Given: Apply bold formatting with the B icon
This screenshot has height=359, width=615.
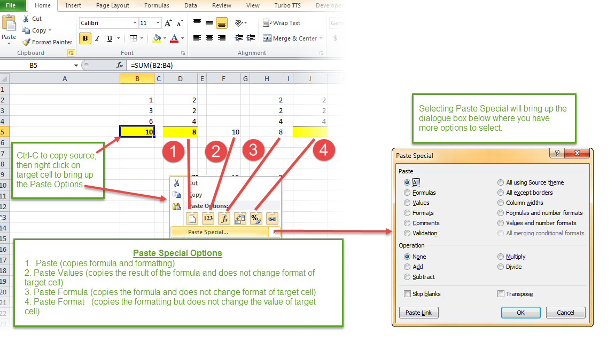Looking at the screenshot, I should [x=85, y=38].
